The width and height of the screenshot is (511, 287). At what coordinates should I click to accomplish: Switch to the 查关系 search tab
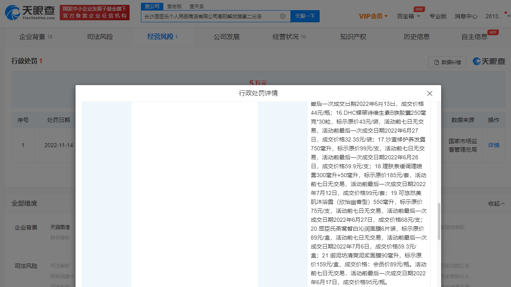pyautogui.click(x=197, y=6)
